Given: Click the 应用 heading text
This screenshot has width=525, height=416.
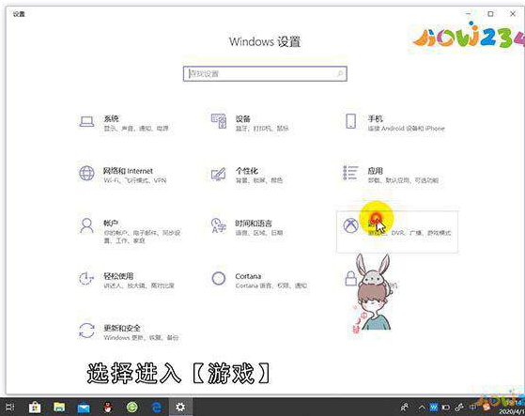Looking at the screenshot, I should point(376,171).
